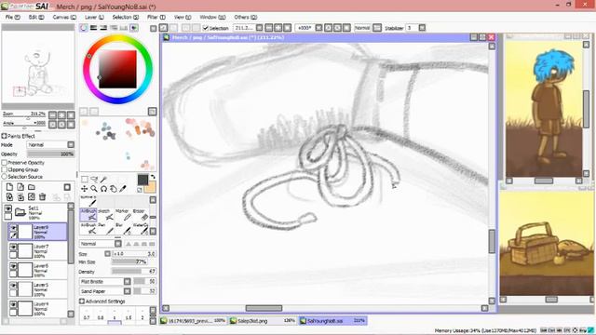Open the layer Mode dropdown
Screen dimensions: 596x335
(71, 145)
